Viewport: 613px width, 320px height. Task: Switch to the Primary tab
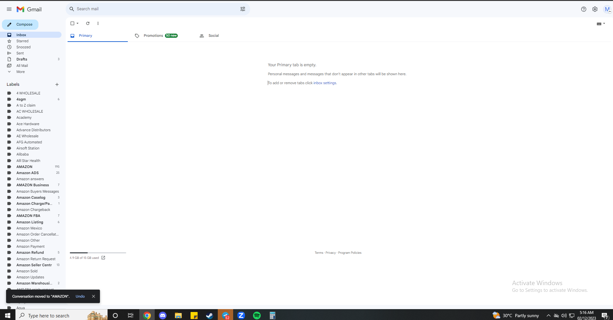point(98,36)
